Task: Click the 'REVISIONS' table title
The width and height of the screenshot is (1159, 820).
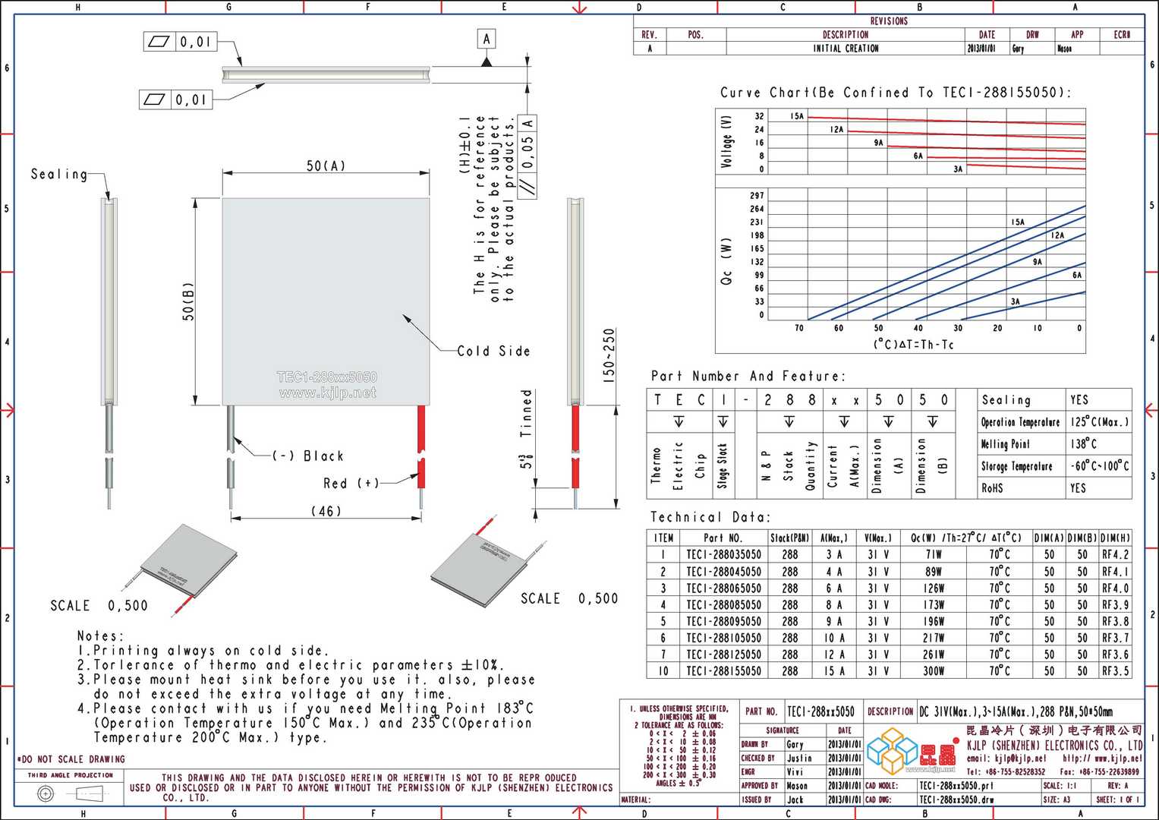Action: (x=889, y=21)
